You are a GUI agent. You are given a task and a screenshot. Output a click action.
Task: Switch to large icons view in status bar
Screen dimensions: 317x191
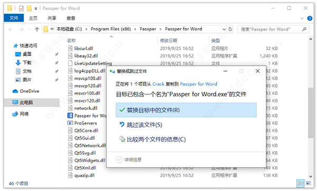pyautogui.click(x=309, y=183)
